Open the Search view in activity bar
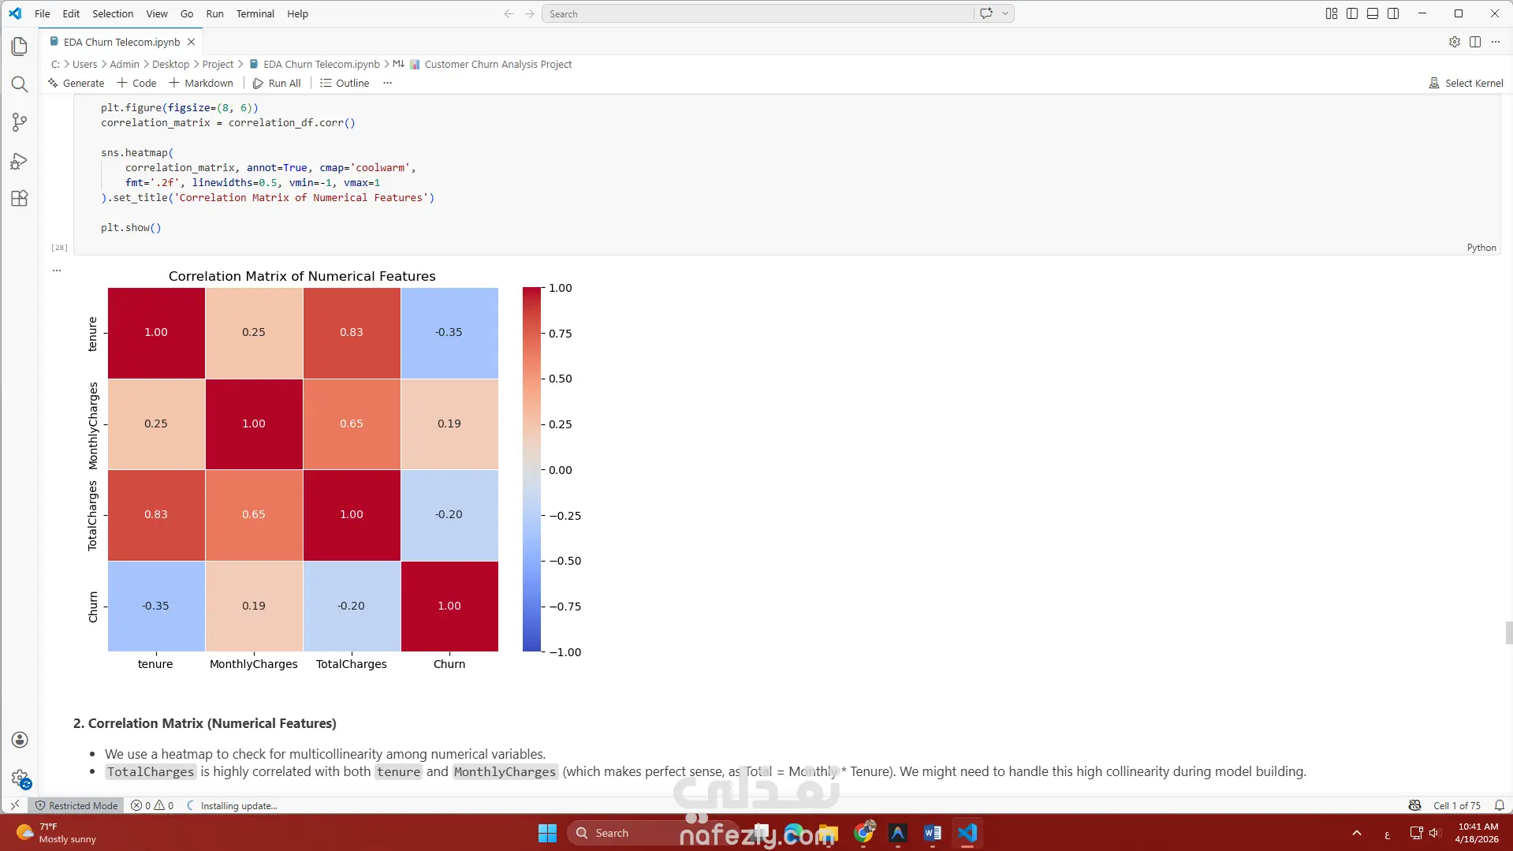The width and height of the screenshot is (1513, 851). [20, 84]
